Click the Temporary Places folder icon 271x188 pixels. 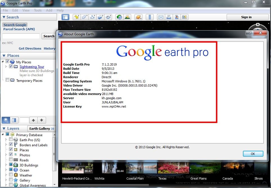[12, 80]
